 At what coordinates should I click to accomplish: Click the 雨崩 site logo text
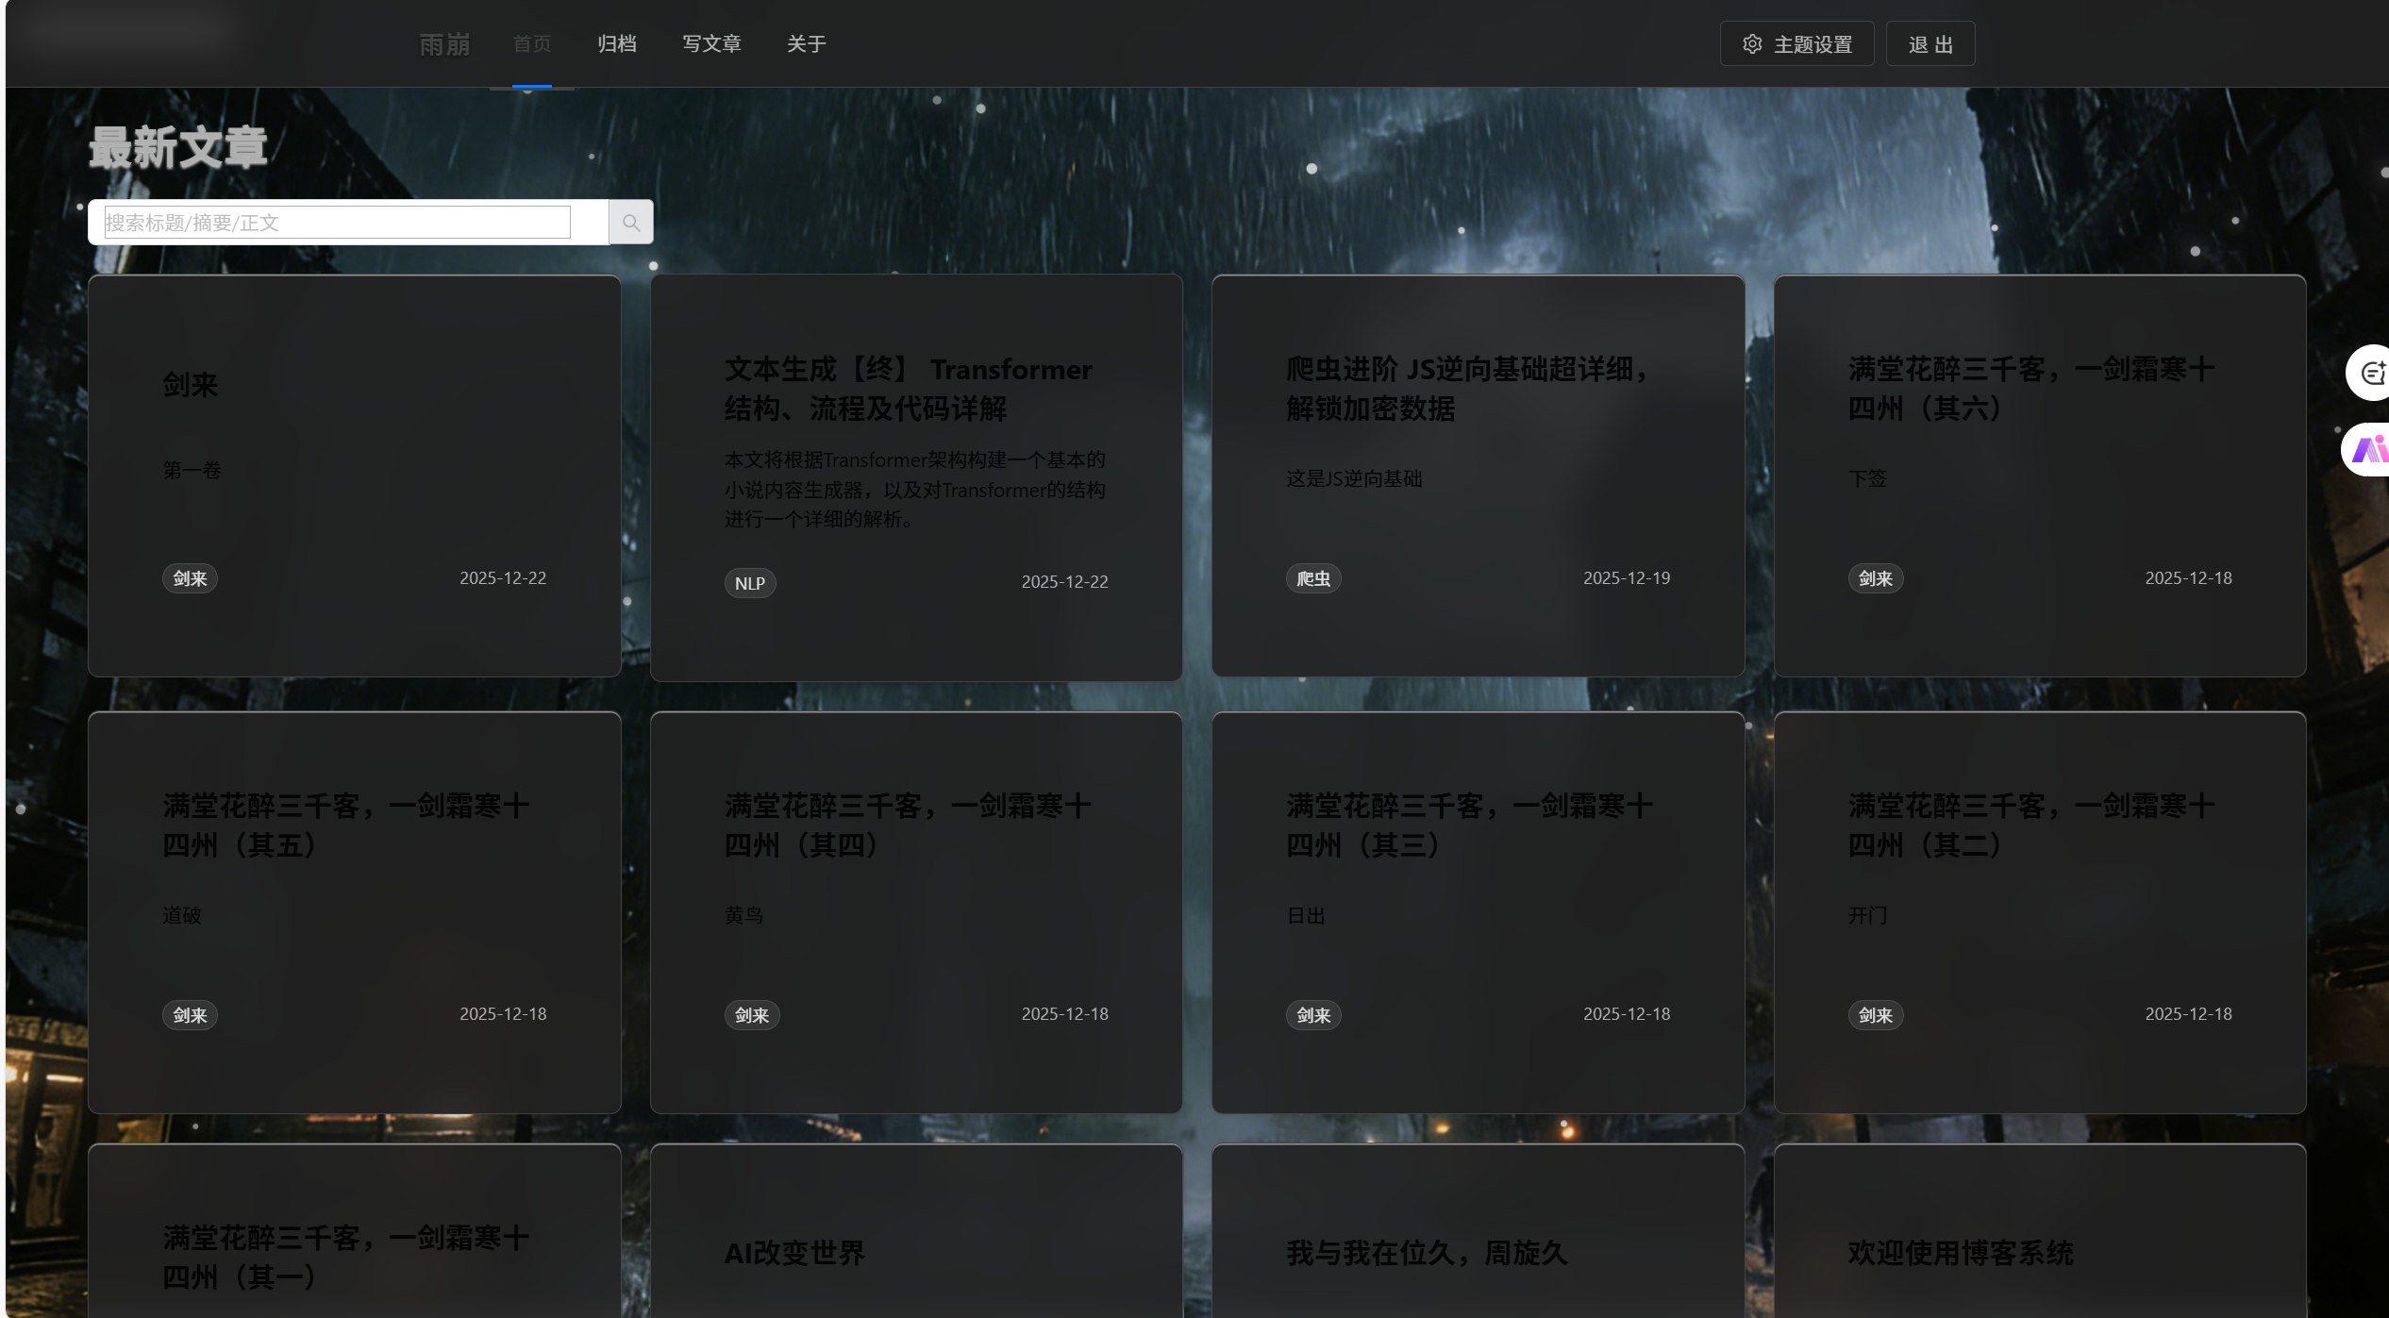point(444,44)
